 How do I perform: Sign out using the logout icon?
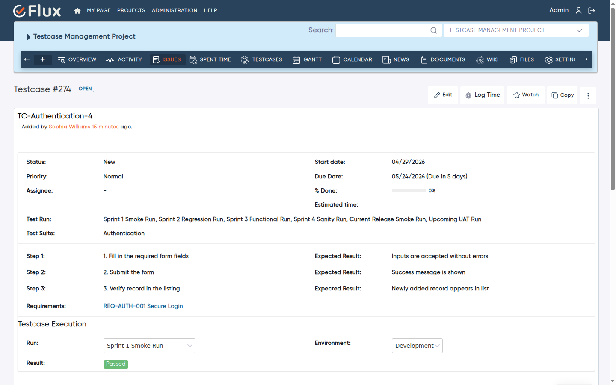592,10
